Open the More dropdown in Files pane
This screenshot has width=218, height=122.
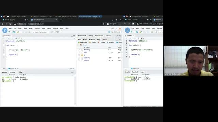[119, 42]
